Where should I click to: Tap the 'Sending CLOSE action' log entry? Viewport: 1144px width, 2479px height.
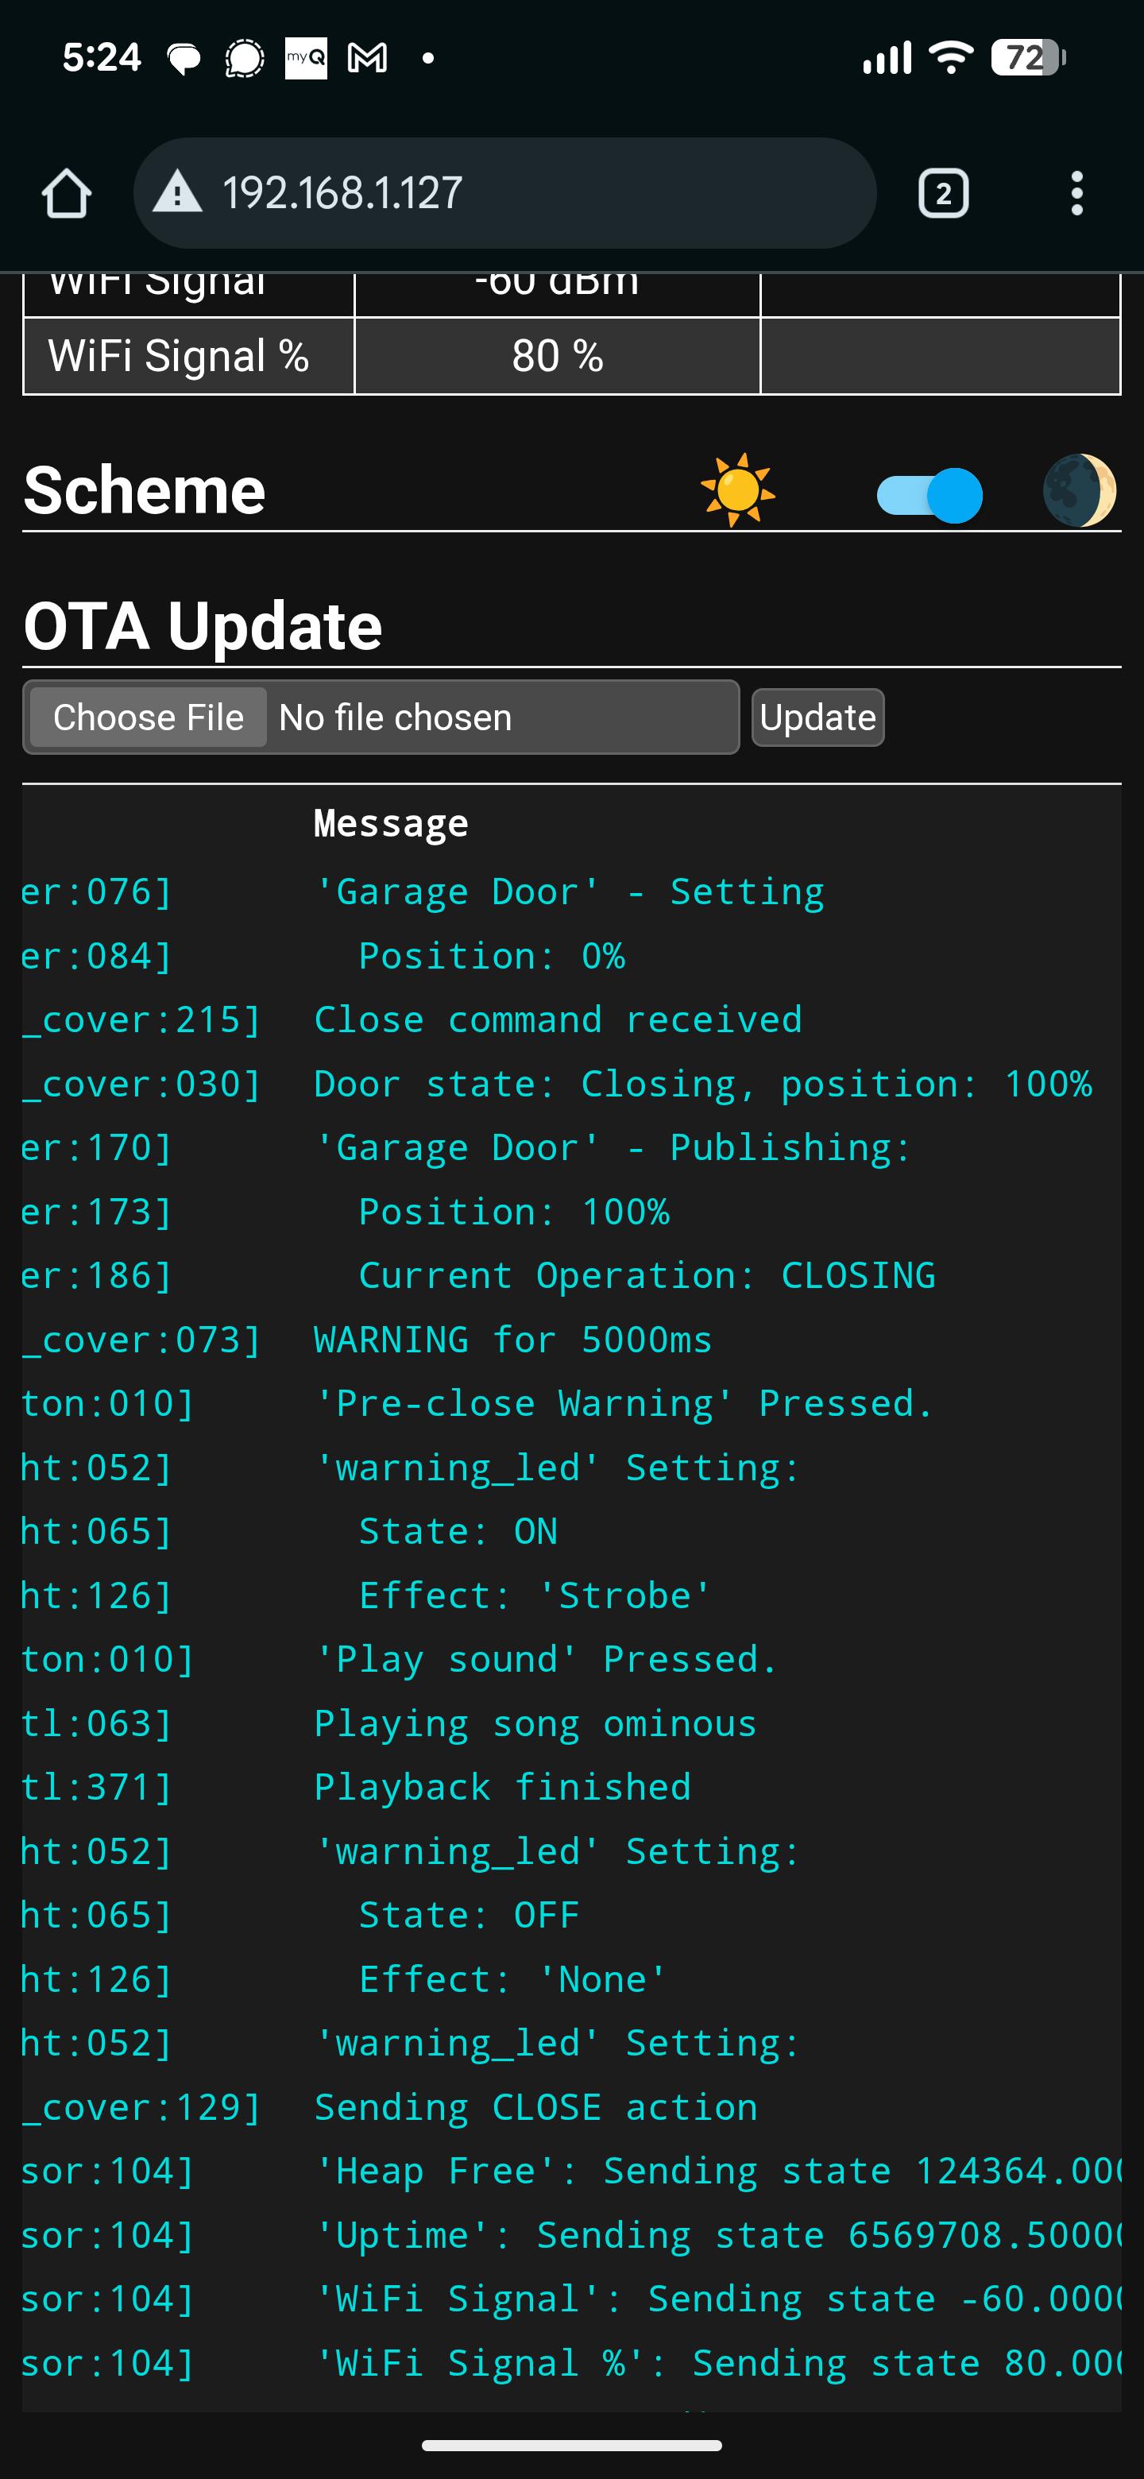[x=536, y=2107]
